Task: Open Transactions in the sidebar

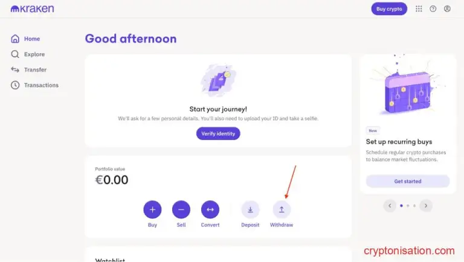Action: click(40, 85)
